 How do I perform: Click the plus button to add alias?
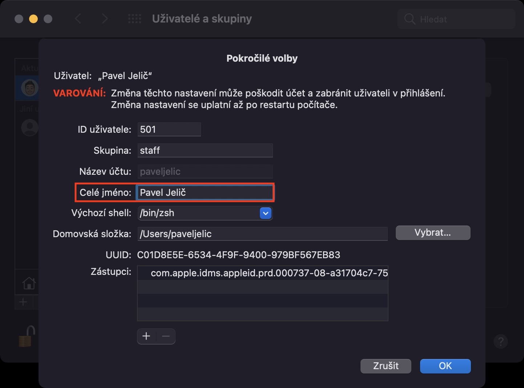pyautogui.click(x=146, y=336)
